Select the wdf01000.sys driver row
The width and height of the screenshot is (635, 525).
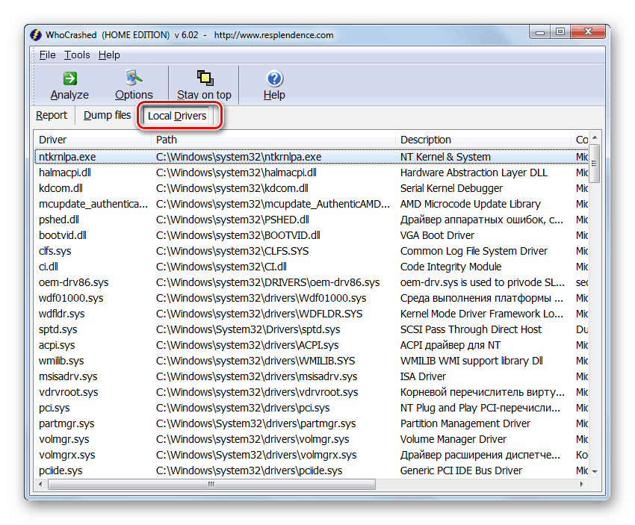312,298
